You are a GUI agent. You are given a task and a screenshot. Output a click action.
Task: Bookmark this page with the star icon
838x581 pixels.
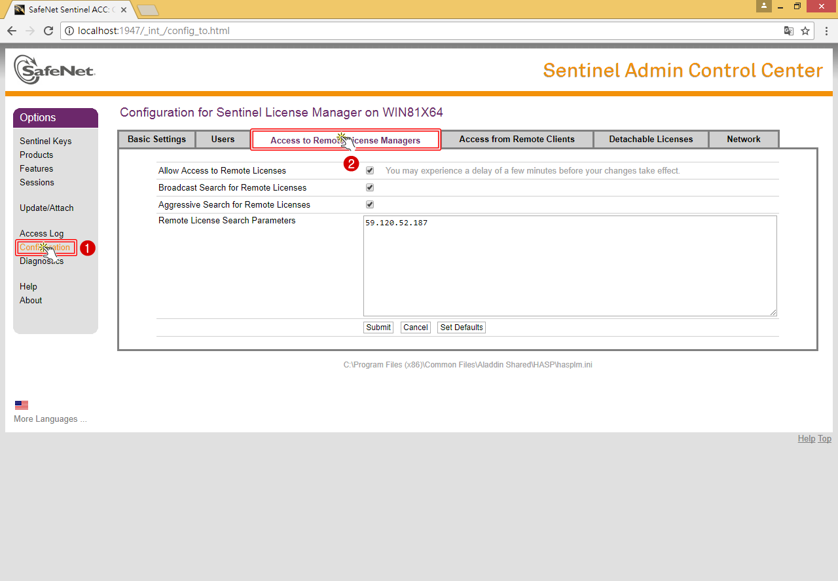click(x=805, y=31)
